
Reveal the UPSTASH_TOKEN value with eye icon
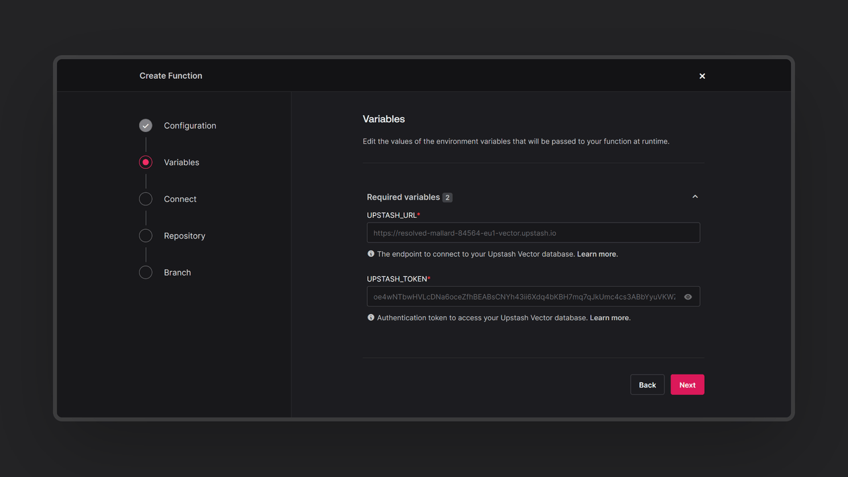point(688,297)
